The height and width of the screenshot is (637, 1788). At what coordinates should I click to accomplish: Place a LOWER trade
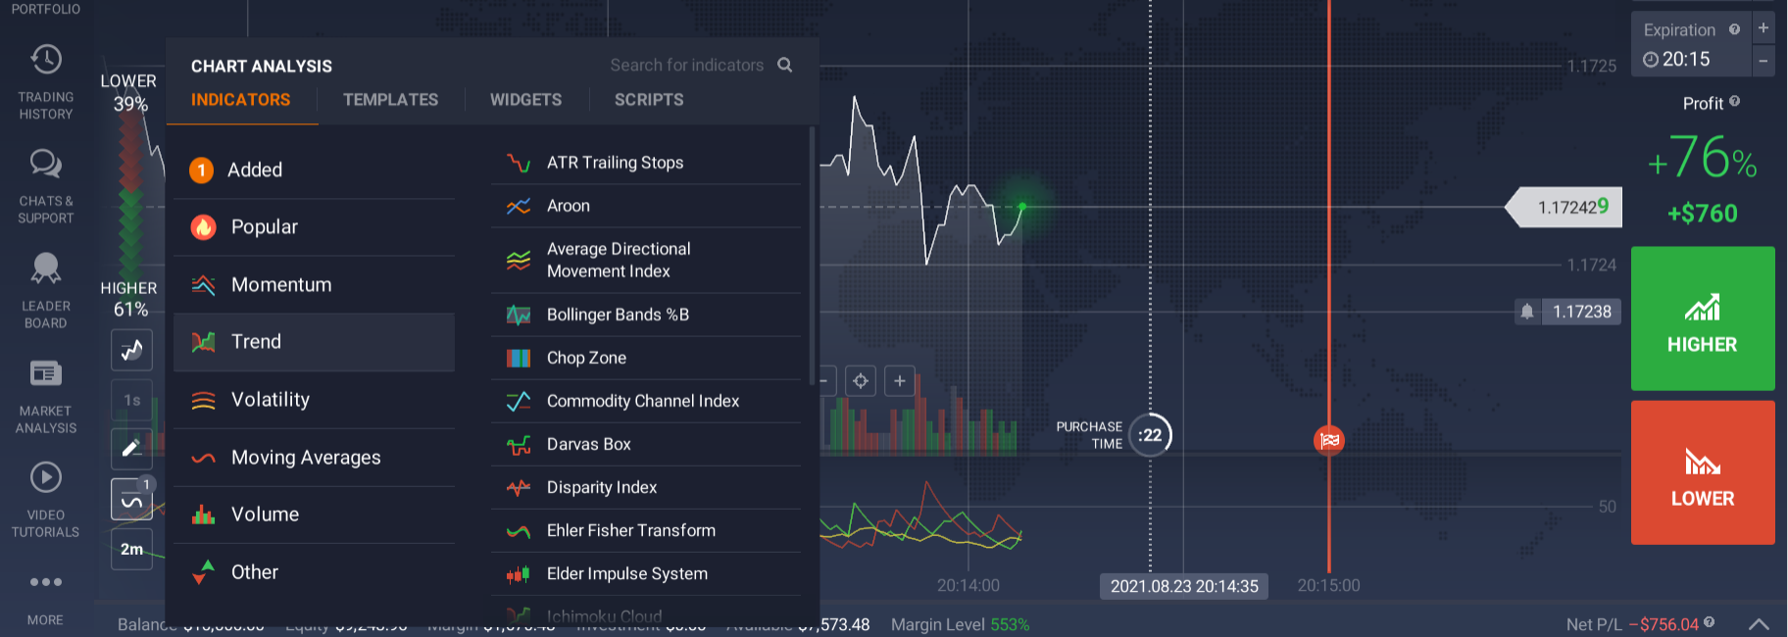point(1703,472)
